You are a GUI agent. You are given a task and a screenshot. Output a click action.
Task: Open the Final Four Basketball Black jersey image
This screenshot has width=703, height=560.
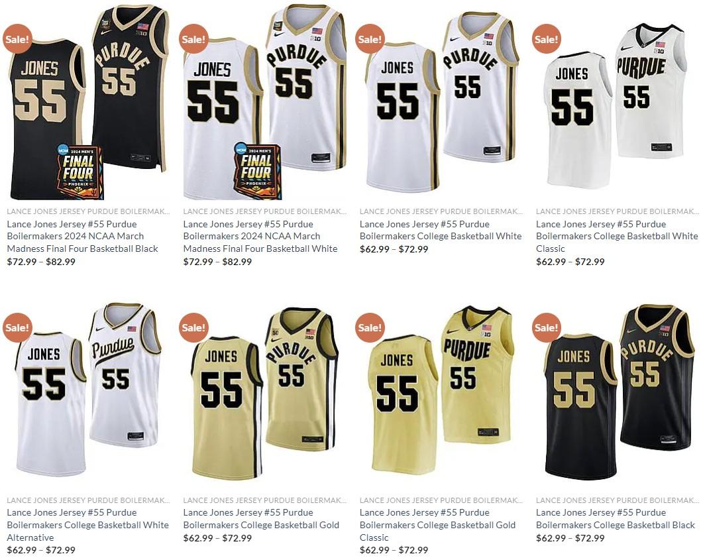point(88,102)
